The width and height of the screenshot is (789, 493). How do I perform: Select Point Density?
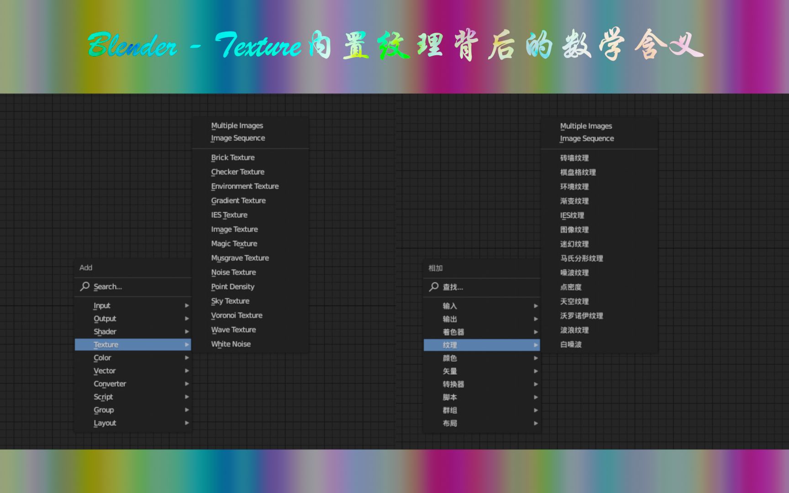pos(232,287)
